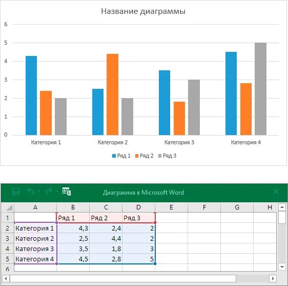
Task: Click the datasheet title "Диаграмма в Microsoft Word"
Action: 143,193
